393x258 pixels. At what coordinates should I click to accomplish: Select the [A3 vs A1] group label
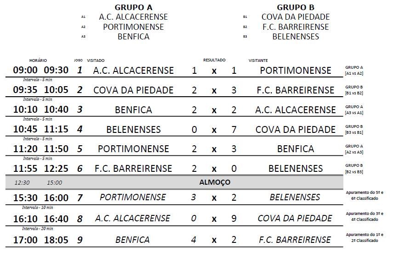point(354,112)
